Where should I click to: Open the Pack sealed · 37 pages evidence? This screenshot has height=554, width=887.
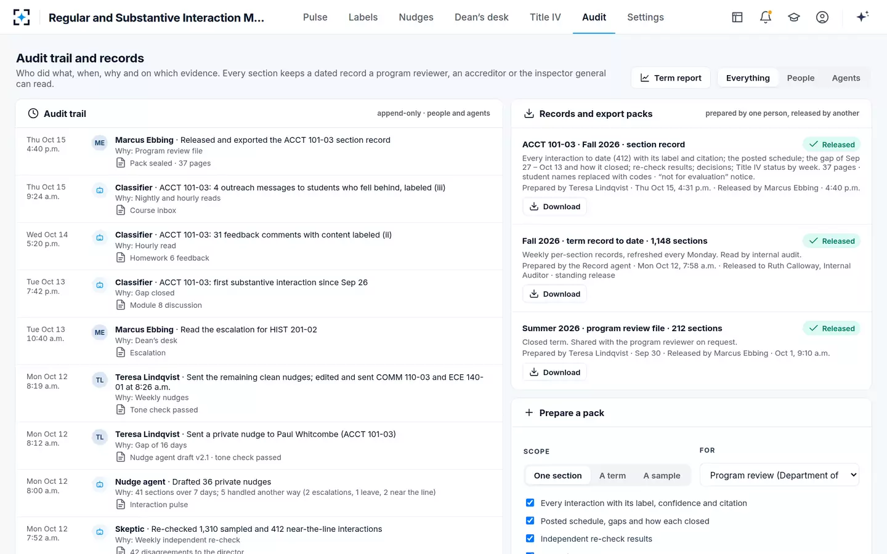[x=163, y=163]
